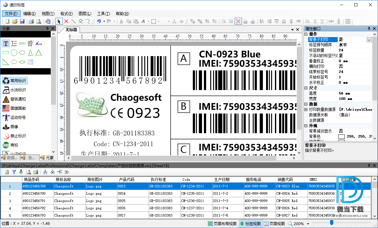Create a new label document
Image resolution: width=378 pixels, height=228 pixels.
tap(8, 22)
